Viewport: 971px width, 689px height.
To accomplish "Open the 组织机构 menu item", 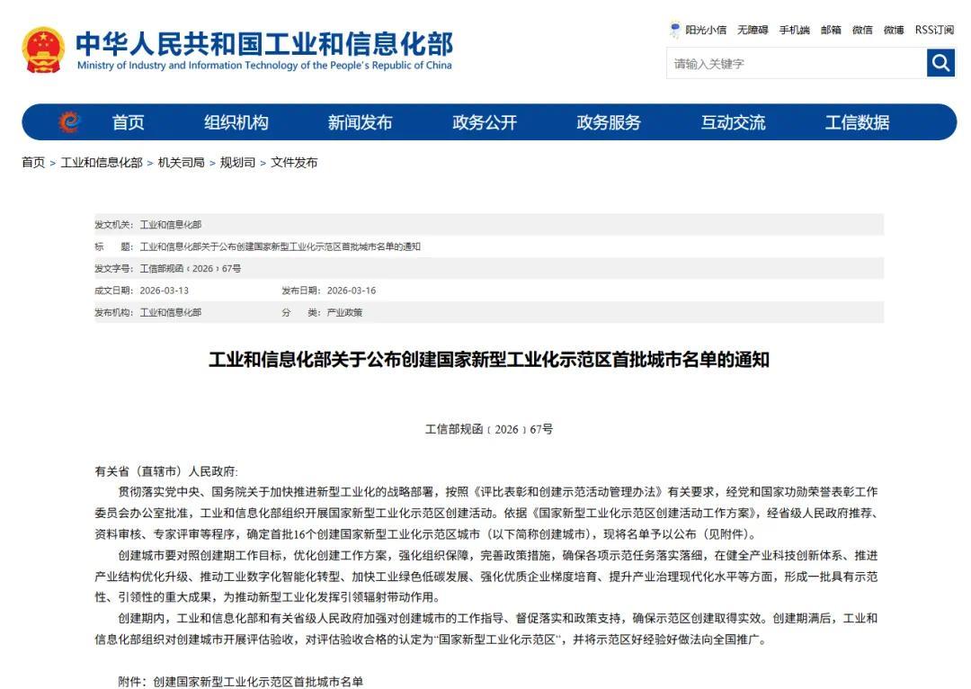I will point(236,122).
